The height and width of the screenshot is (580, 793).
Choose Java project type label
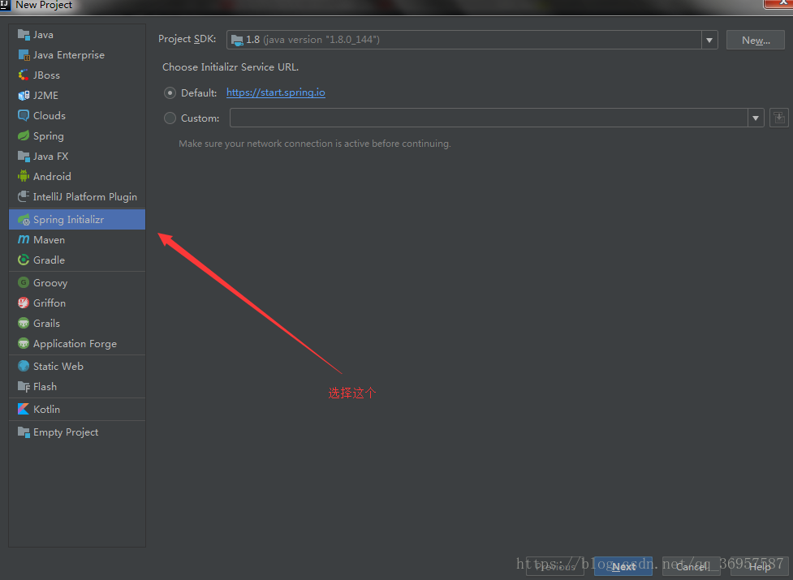click(x=43, y=35)
